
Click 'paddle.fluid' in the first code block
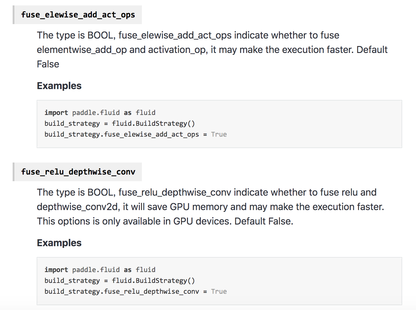click(x=96, y=113)
